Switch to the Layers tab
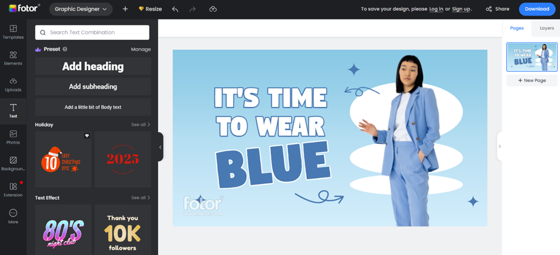 coord(547,28)
